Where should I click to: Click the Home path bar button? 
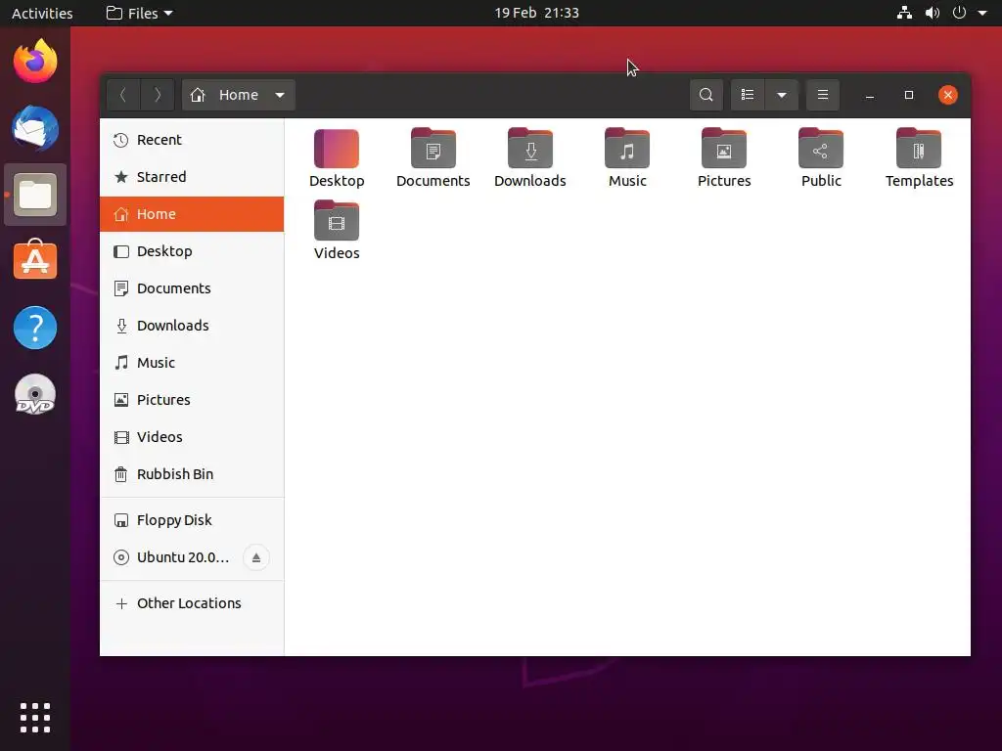239,95
